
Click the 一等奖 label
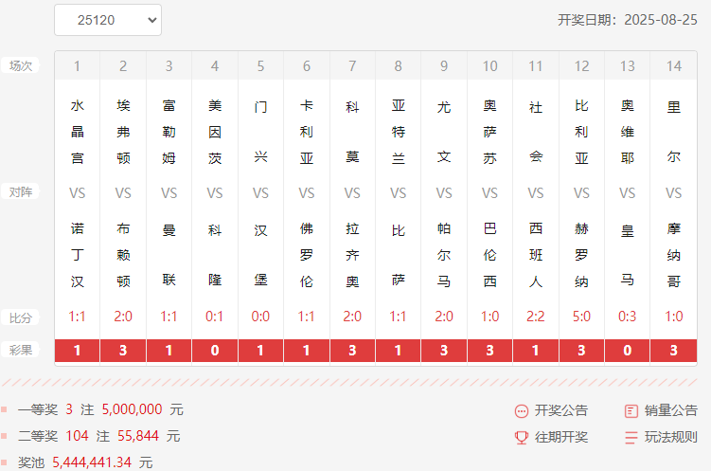coord(38,409)
